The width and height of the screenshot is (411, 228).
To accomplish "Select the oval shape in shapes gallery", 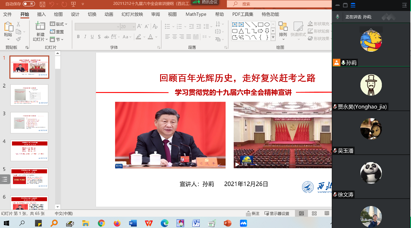I will coord(267,25).
